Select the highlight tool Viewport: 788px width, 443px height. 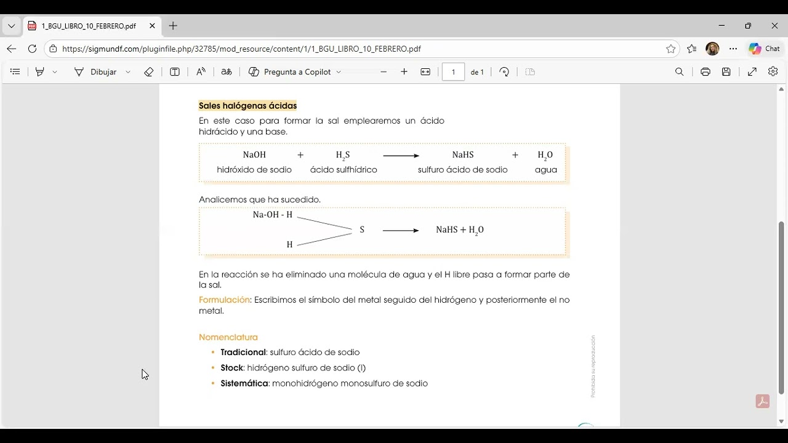click(40, 72)
